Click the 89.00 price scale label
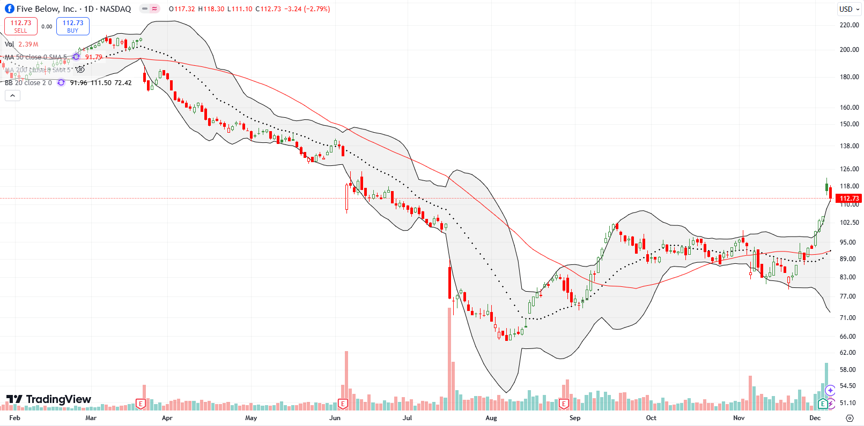Screen dimensions: 864x426 tap(848, 259)
